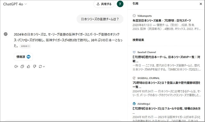Click the thumbs up icon
The height and width of the screenshot is (122, 205).
(x=29, y=66)
